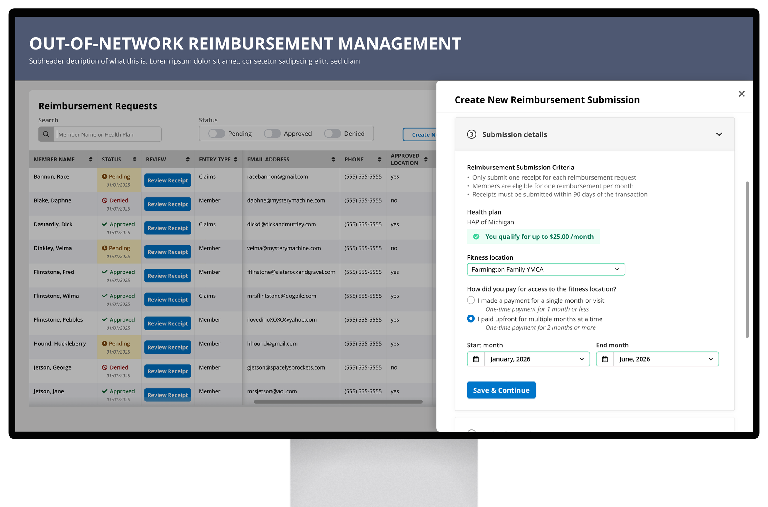Toggle the Approved status filter
This screenshot has height=507, width=768.
pos(272,134)
